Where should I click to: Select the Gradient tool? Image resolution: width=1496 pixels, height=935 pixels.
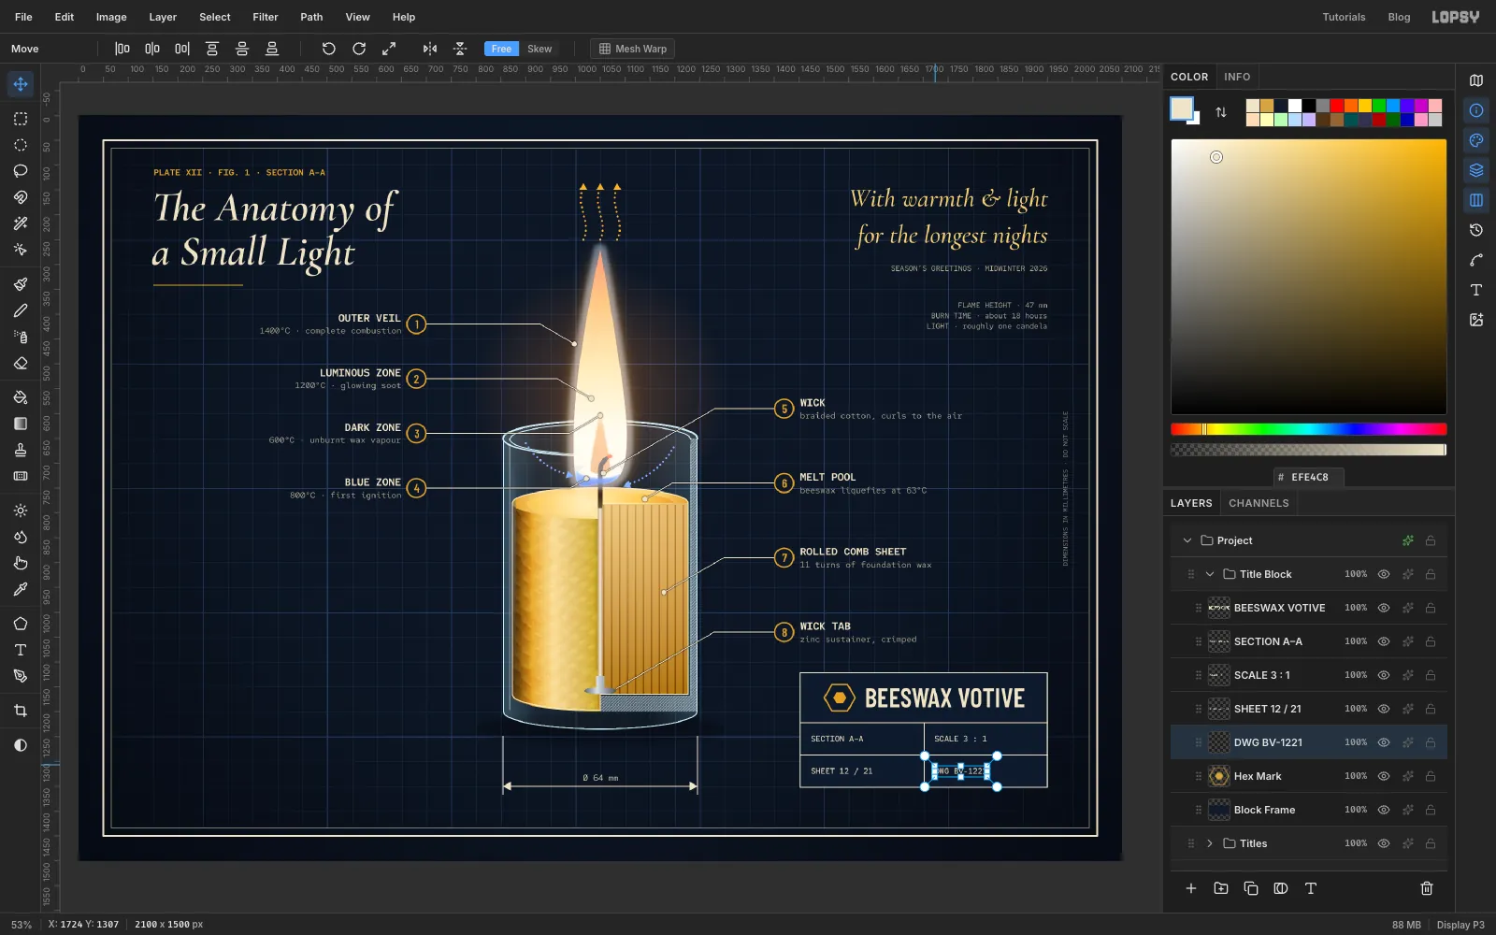coord(21,424)
